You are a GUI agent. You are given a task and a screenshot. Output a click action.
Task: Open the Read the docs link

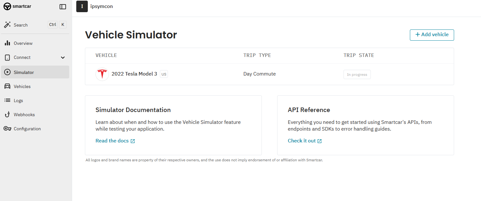112,141
